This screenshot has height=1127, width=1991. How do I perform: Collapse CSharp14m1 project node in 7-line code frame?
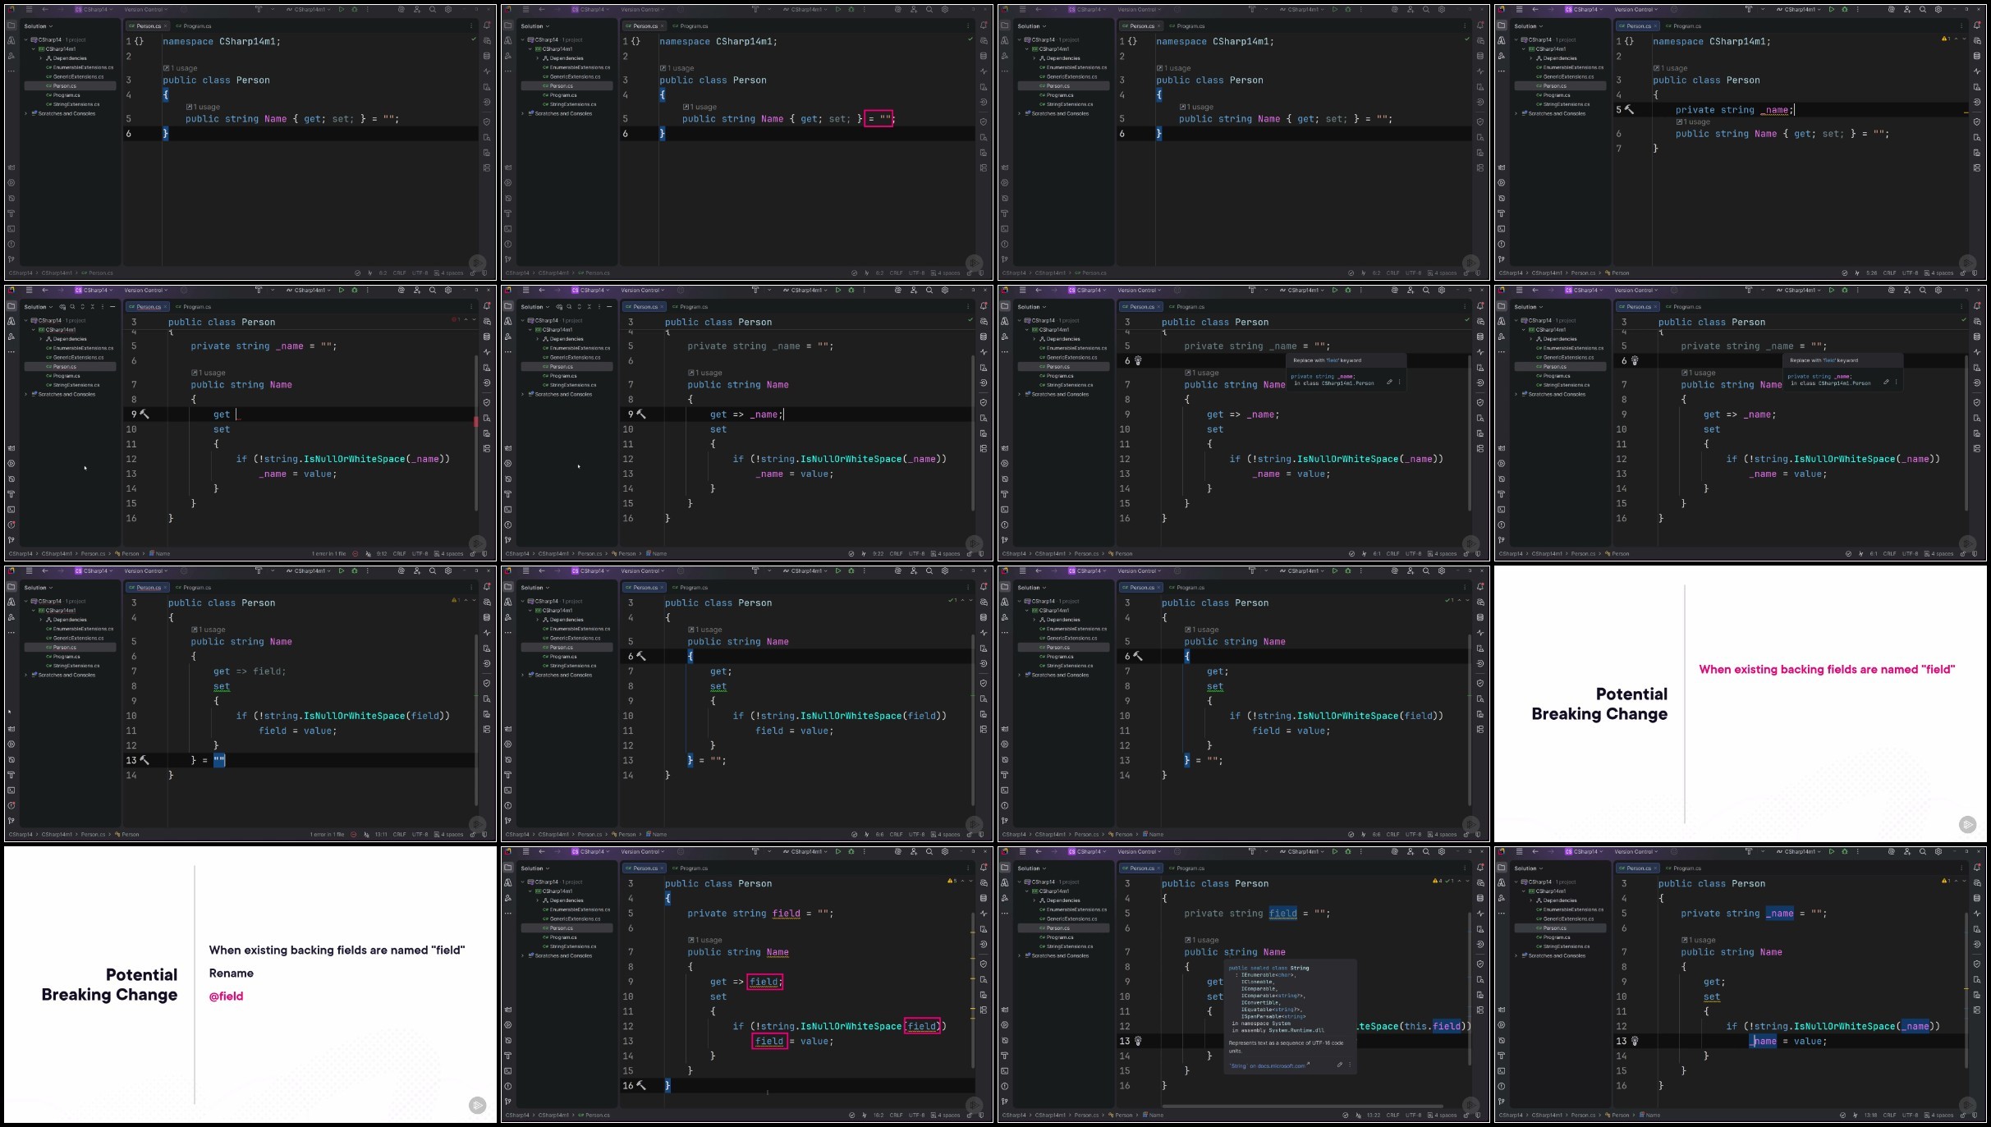tap(1524, 48)
